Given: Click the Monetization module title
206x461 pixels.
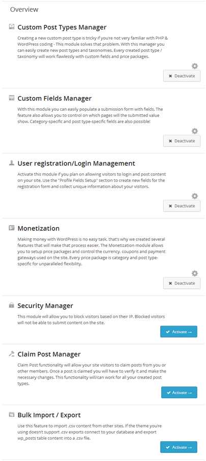Looking at the screenshot, I should pos(39,228).
